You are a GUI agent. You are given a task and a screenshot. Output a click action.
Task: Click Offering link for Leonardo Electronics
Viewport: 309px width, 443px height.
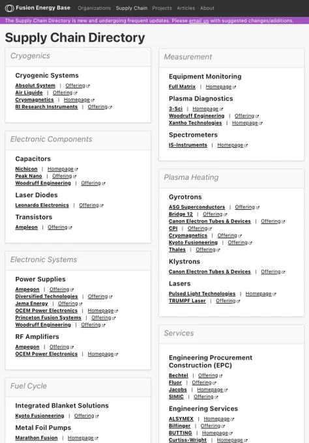(x=89, y=205)
